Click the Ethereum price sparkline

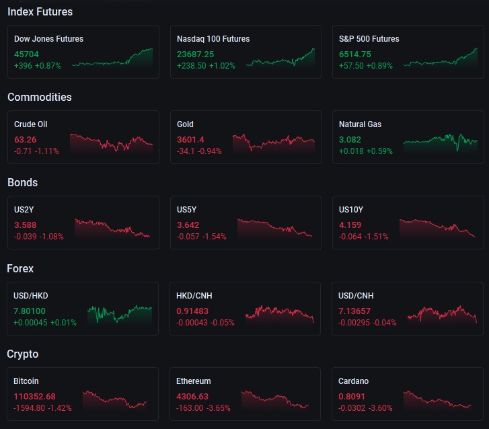275,399
